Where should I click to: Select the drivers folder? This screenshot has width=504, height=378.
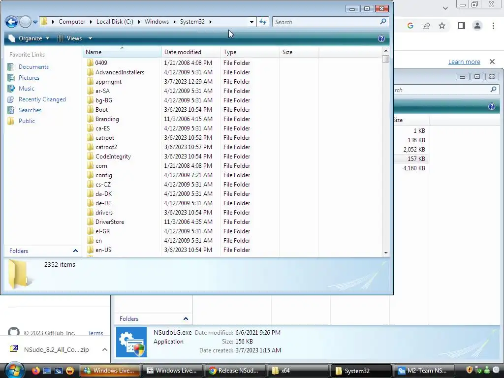104,213
